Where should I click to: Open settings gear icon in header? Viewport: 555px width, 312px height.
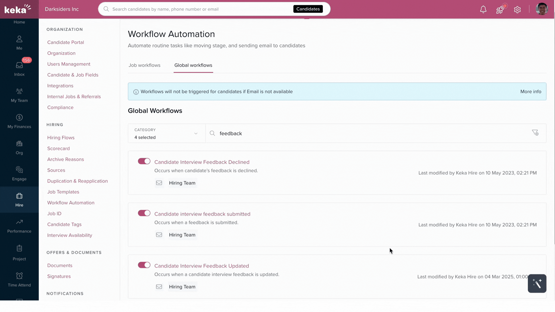[517, 10]
